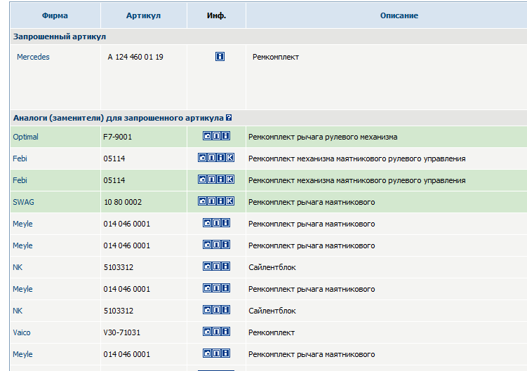This screenshot has width=527, height=371.
Task: Click info icon in Meyle row directly below SWAG
Action: 225,223
